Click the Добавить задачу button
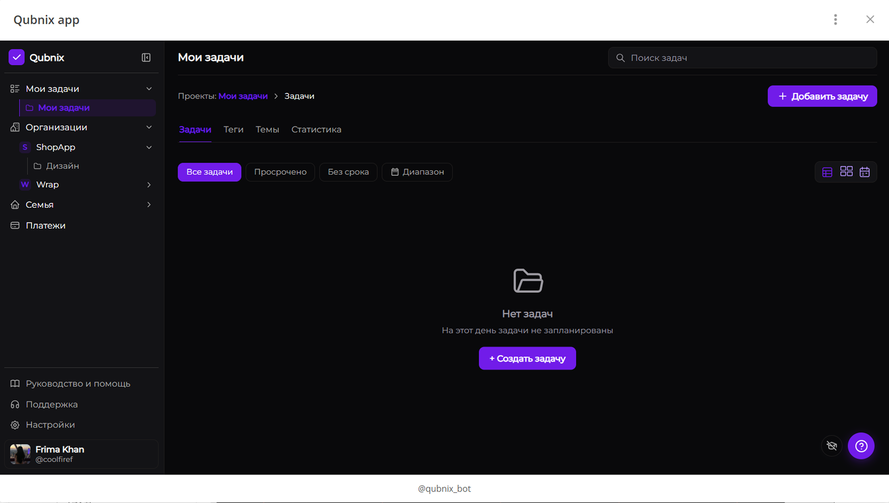The image size is (889, 503). 822,96
